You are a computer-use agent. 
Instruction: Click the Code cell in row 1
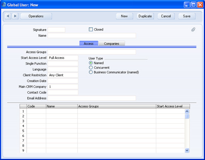(36, 111)
